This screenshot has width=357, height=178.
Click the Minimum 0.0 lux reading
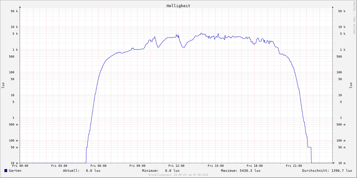point(161,171)
